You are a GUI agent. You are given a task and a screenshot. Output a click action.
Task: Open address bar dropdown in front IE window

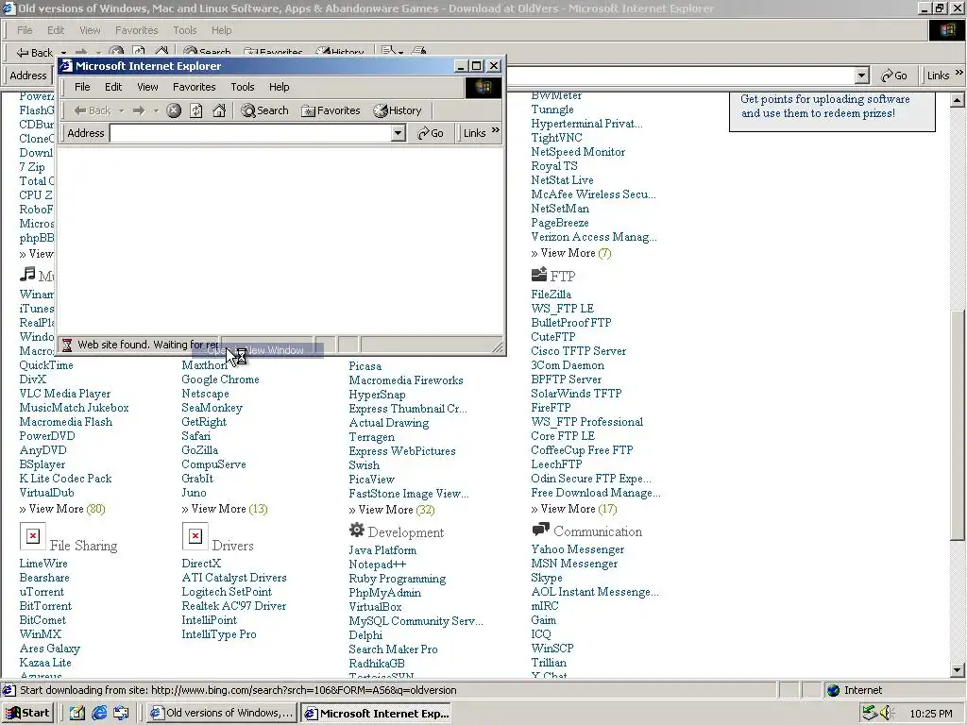pos(399,133)
